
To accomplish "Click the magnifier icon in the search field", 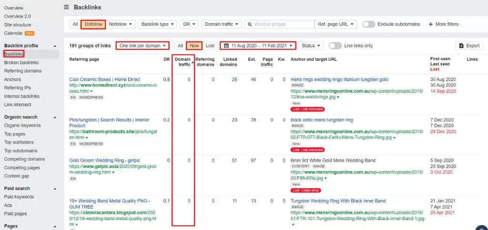I will 249,24.
